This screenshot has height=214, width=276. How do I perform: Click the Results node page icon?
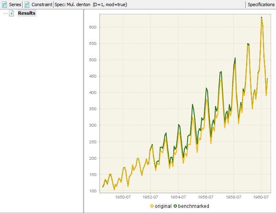tap(12, 13)
